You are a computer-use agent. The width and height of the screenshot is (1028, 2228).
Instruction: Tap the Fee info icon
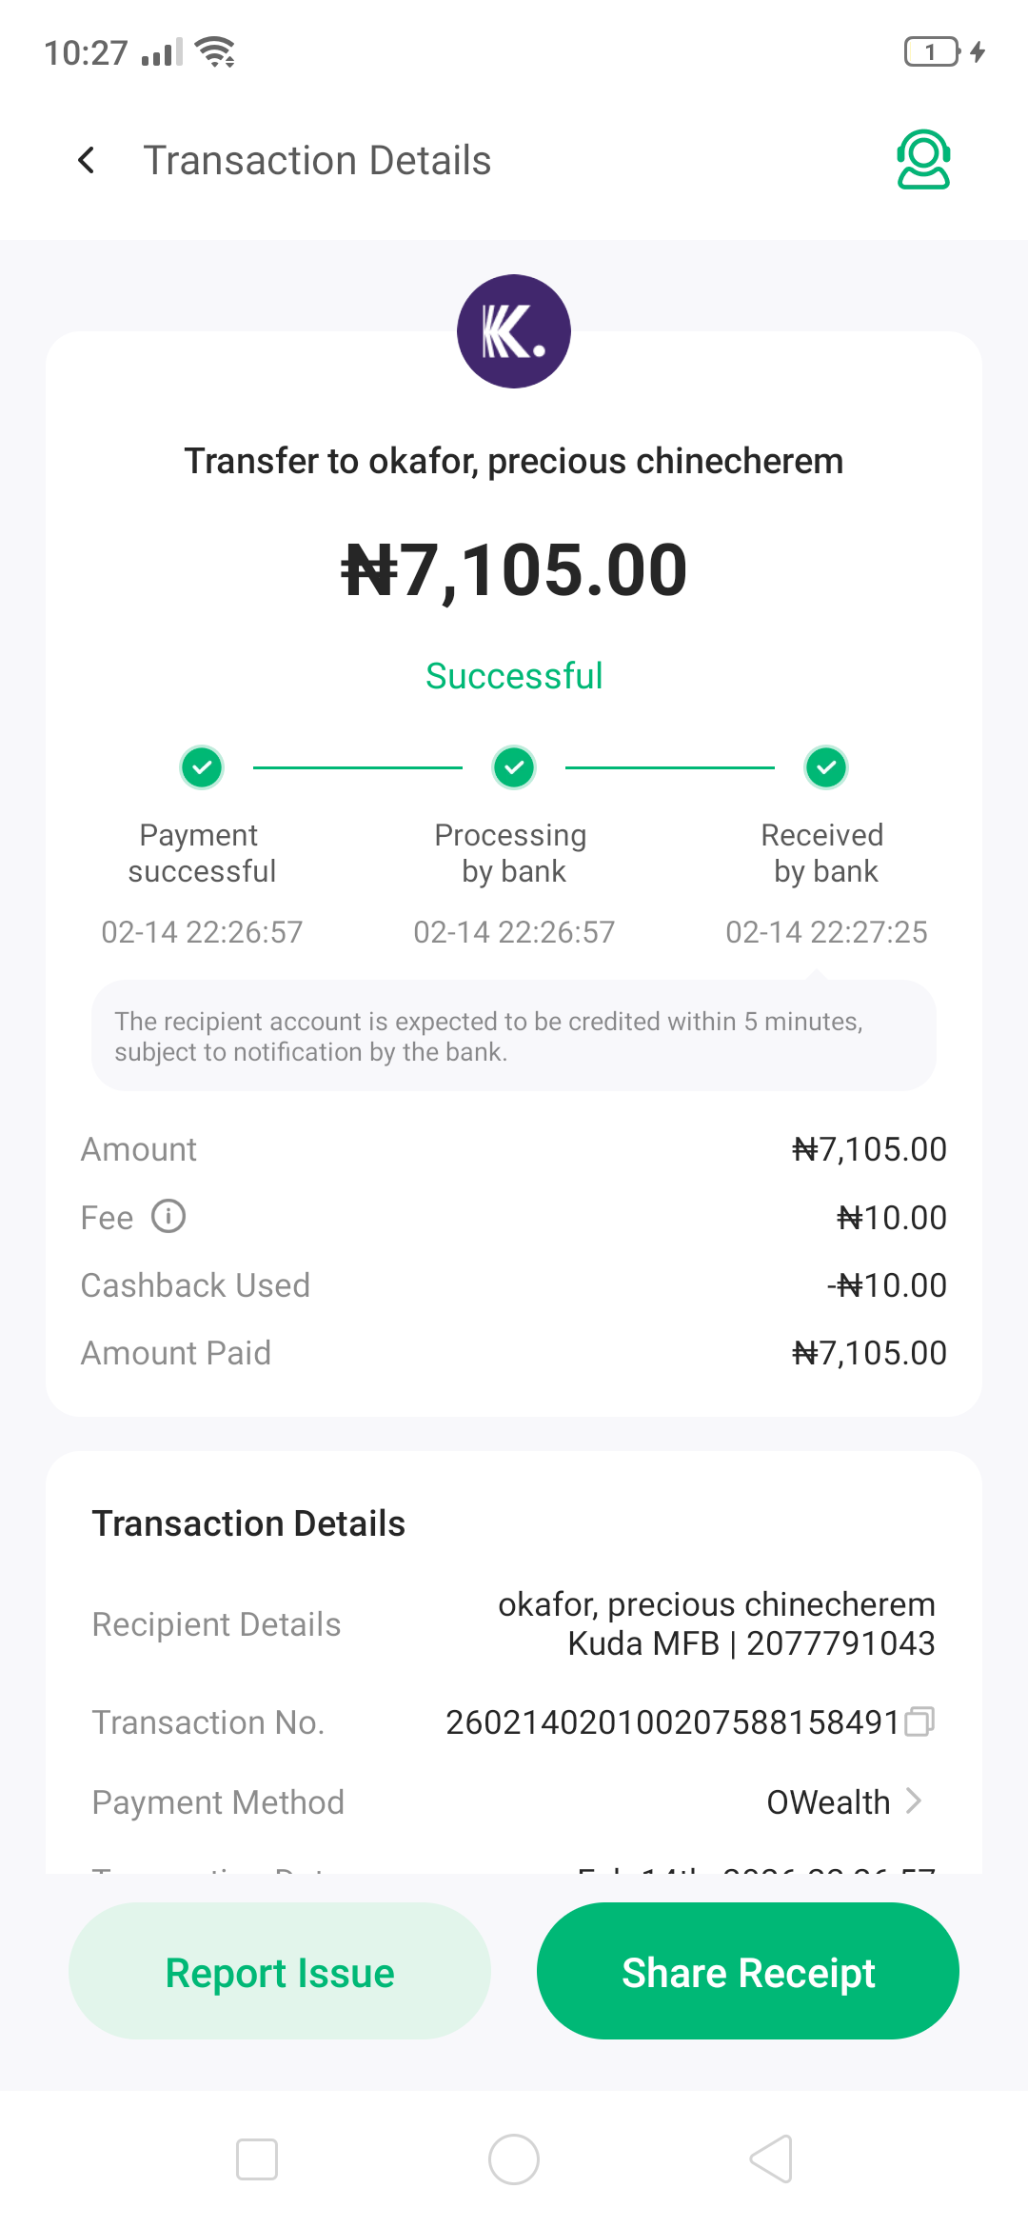[x=168, y=1217]
